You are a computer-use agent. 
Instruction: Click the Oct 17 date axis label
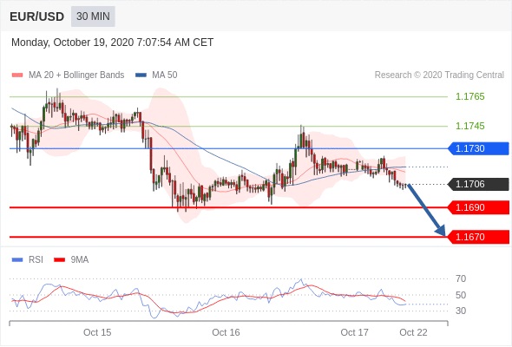(x=355, y=332)
